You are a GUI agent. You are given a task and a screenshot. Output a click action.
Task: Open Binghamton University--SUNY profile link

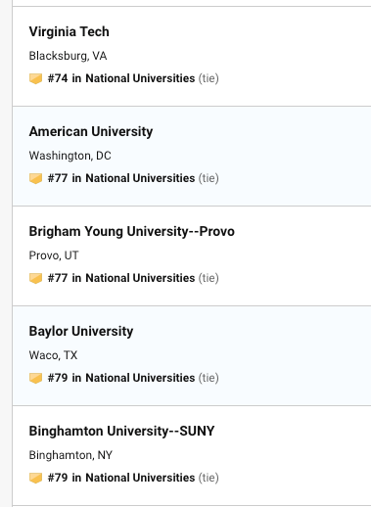point(121,431)
